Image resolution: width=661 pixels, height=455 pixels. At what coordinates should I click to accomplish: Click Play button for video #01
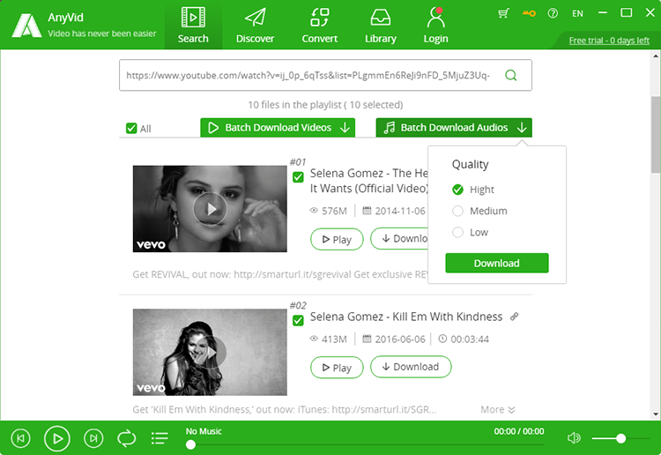point(337,239)
